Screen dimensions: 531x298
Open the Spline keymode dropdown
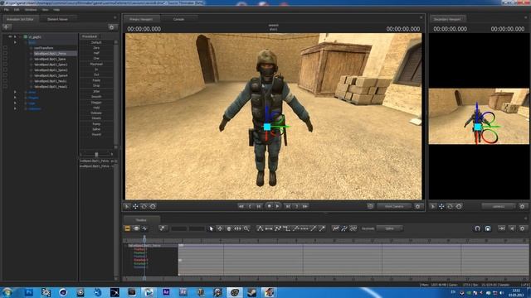click(x=389, y=228)
